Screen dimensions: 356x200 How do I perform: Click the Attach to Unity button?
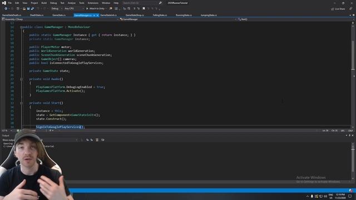coord(95,9)
